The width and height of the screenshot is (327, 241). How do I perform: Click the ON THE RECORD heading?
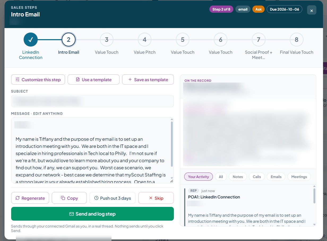(198, 81)
